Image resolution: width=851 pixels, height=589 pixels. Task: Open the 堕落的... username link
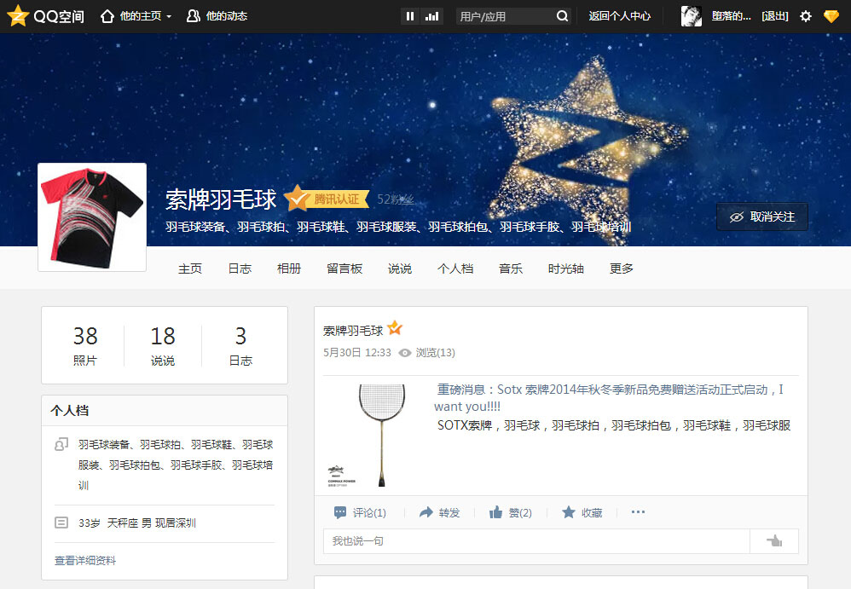731,16
